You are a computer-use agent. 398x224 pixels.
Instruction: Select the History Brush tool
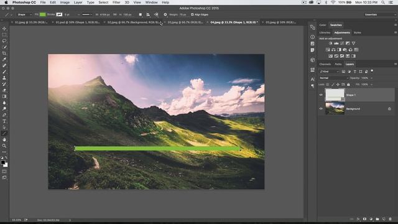pos(4,84)
